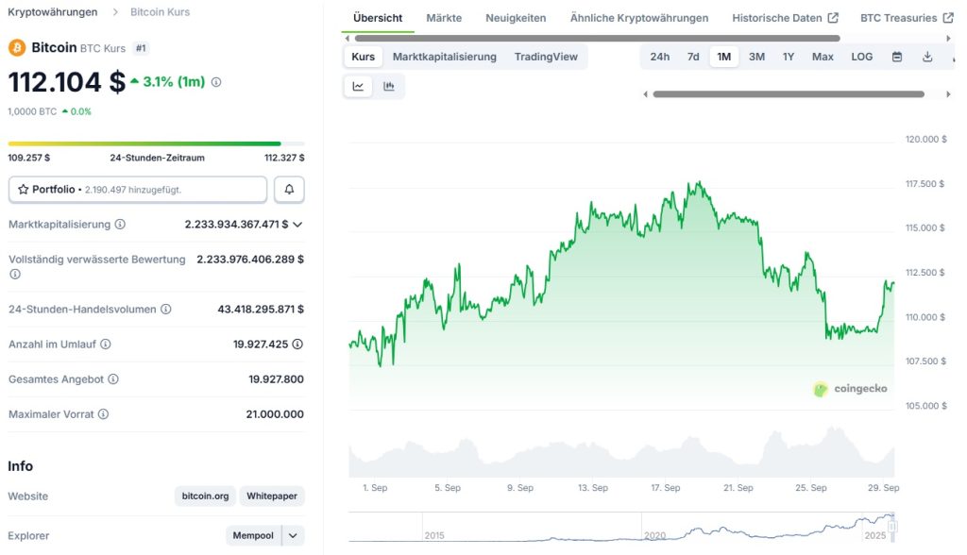The image size is (967, 555).
Task: Show info for Maximaler Vorrat
Action: click(104, 414)
